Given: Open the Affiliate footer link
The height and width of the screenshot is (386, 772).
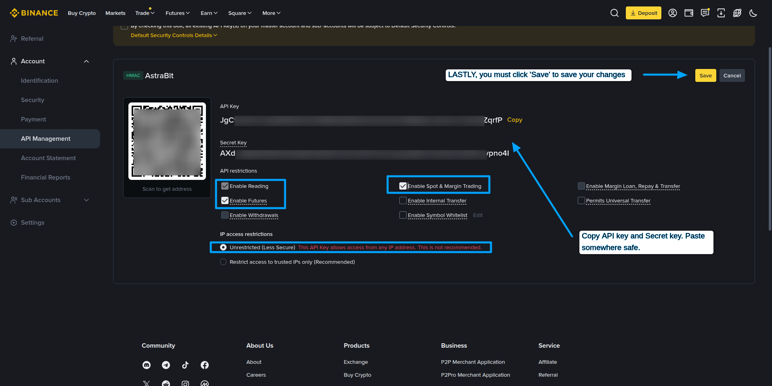Looking at the screenshot, I should 548,362.
